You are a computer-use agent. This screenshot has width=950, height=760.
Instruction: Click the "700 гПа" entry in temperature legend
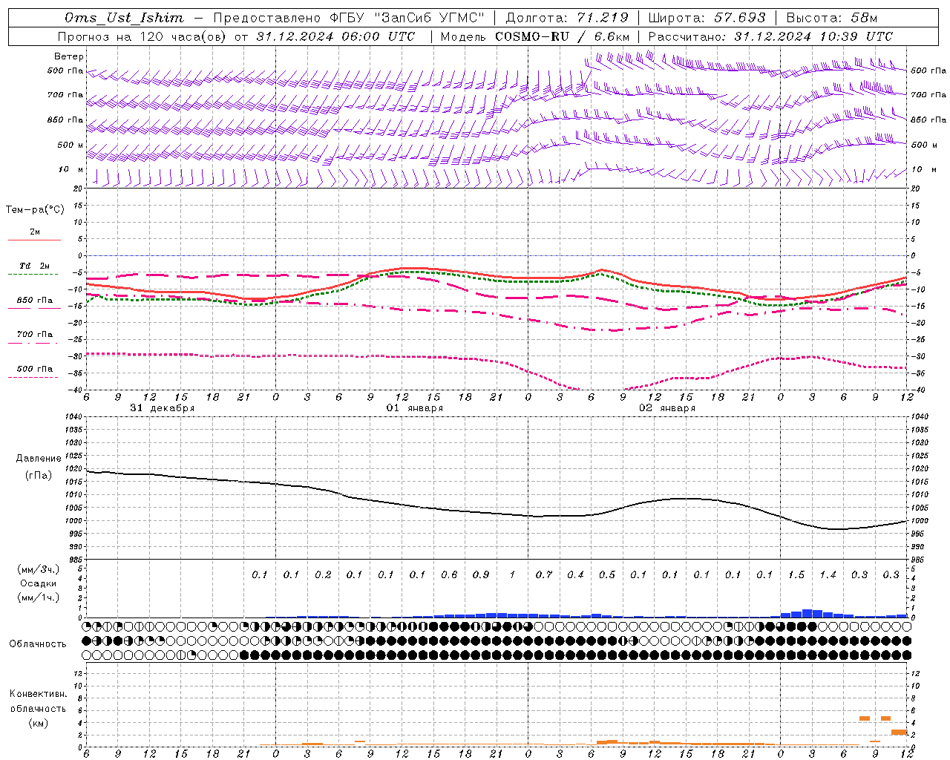35,334
